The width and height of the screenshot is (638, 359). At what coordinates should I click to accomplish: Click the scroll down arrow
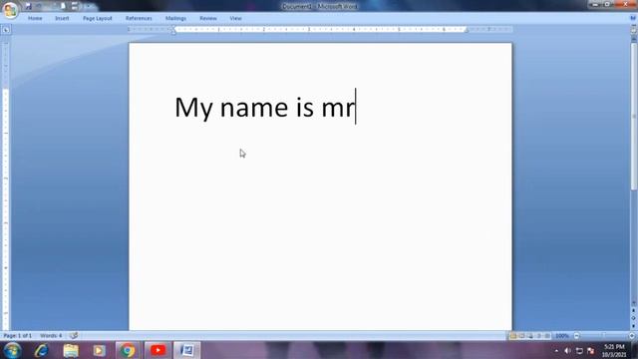(634, 303)
